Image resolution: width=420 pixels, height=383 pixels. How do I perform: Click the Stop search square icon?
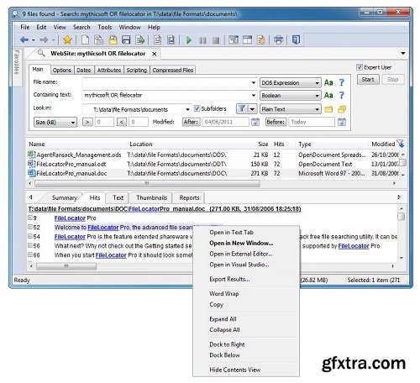[x=216, y=40]
